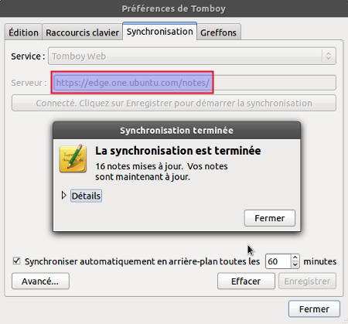Toggle automatic background synchronisation checkbox
Screen dimensions: 348x324
16,261
